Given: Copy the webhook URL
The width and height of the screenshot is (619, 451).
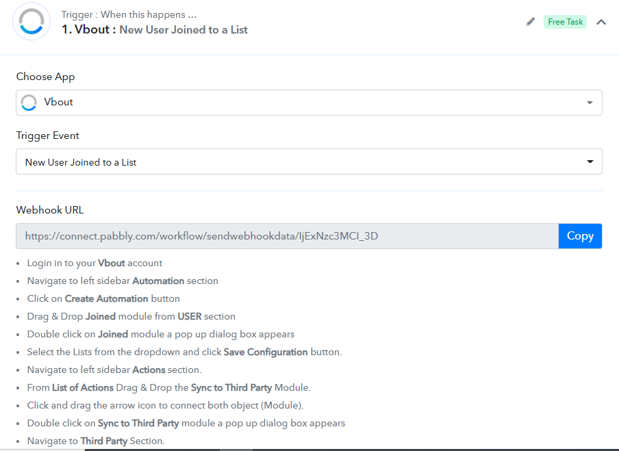Looking at the screenshot, I should pos(580,236).
